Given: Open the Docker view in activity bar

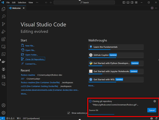Looking at the screenshot, I should [4, 62].
